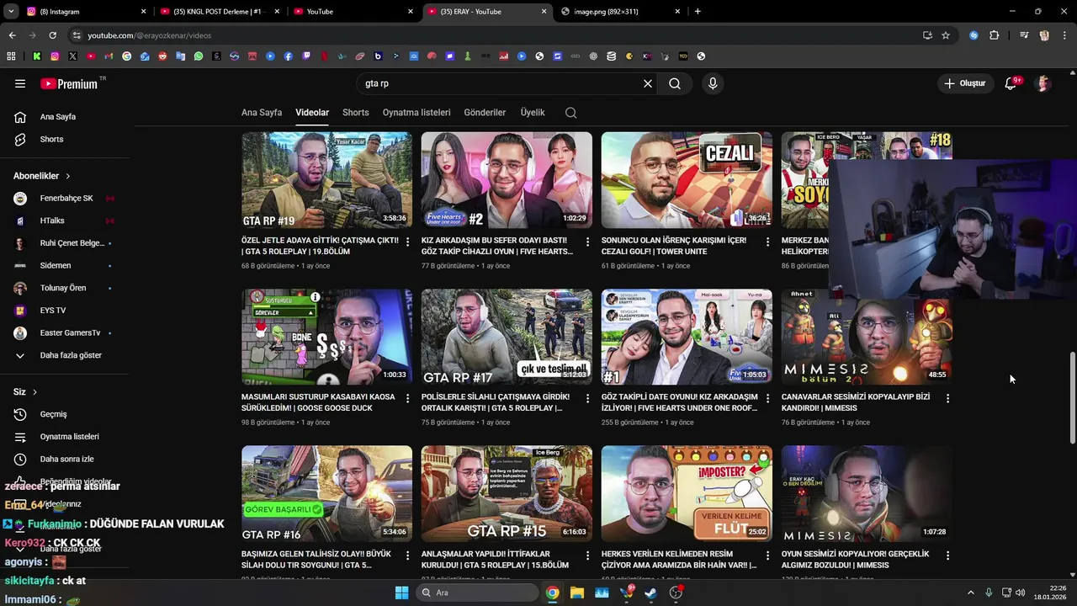Image resolution: width=1077 pixels, height=606 pixels.
Task: Open the account avatar menu
Action: [x=1043, y=83]
